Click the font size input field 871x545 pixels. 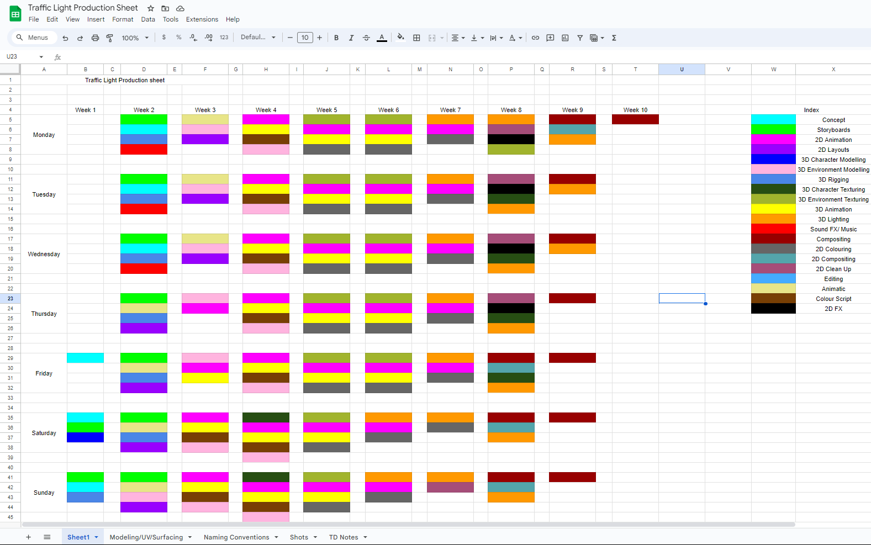pos(305,38)
